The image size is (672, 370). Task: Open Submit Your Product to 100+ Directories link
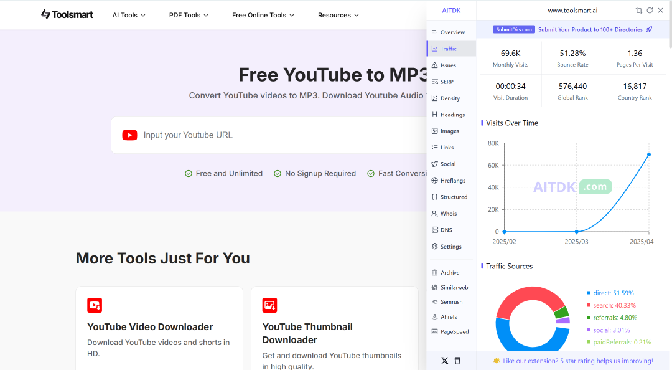(x=590, y=29)
